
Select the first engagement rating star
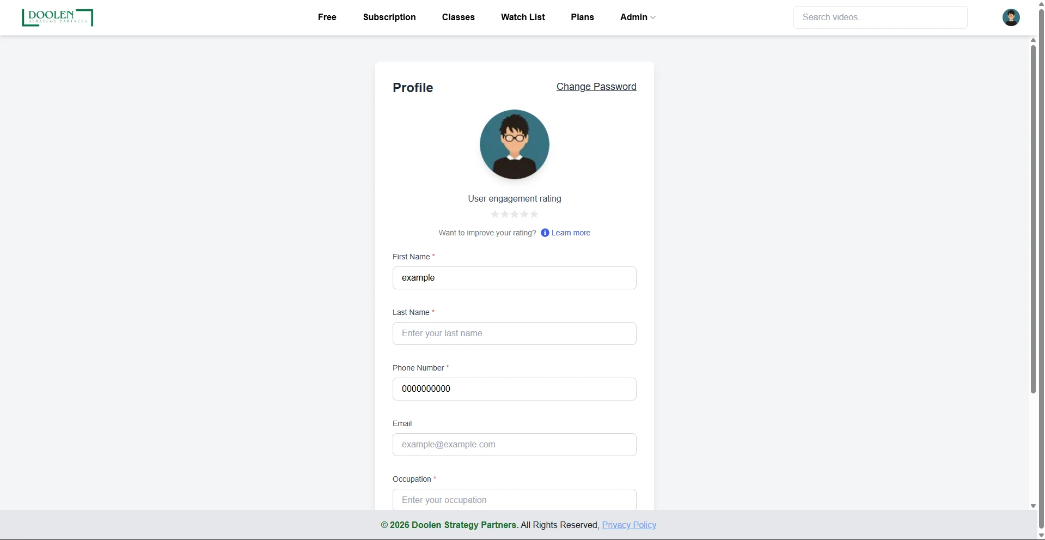[x=494, y=214]
